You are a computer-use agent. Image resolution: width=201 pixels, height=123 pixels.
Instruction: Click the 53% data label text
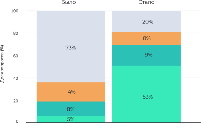coord(148,97)
